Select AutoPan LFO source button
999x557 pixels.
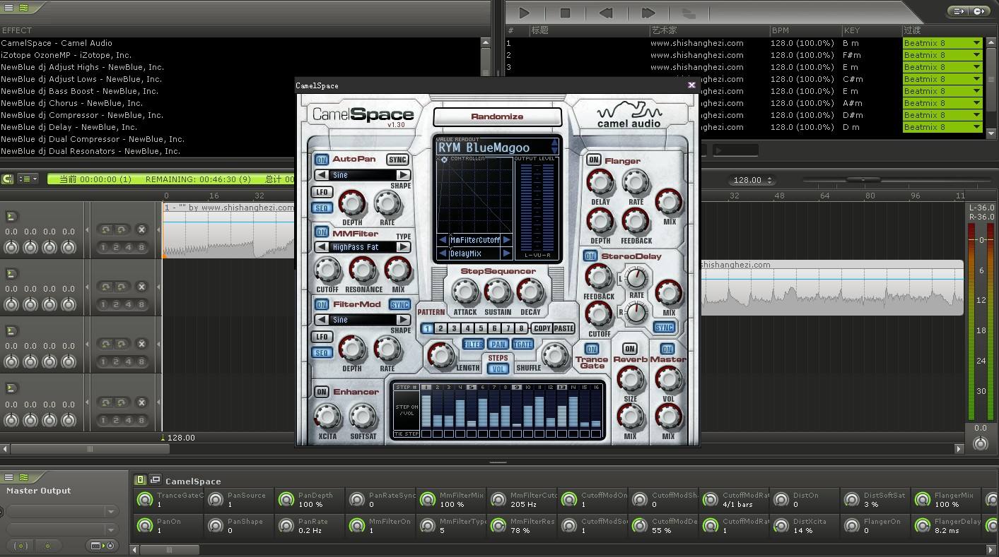click(x=322, y=192)
